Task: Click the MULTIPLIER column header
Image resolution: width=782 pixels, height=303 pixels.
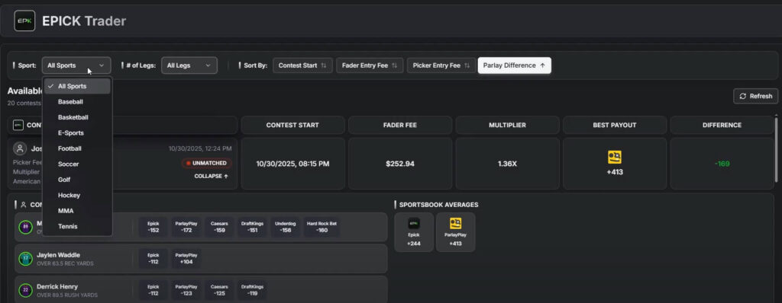Action: (507, 125)
